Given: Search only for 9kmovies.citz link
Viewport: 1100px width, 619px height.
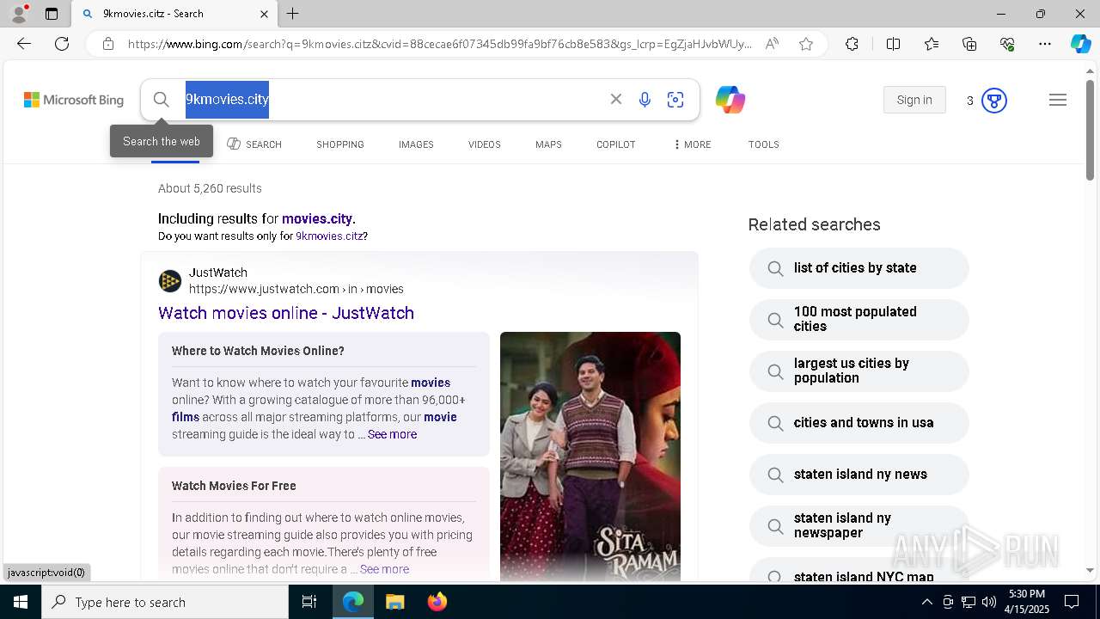Looking at the screenshot, I should click(x=329, y=236).
